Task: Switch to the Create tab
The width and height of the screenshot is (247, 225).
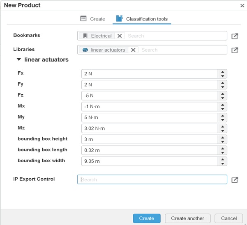Action: click(92, 19)
